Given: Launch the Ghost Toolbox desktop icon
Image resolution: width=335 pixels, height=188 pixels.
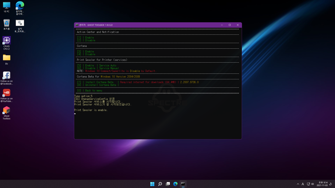Looking at the screenshot, I should click(x=7, y=113).
